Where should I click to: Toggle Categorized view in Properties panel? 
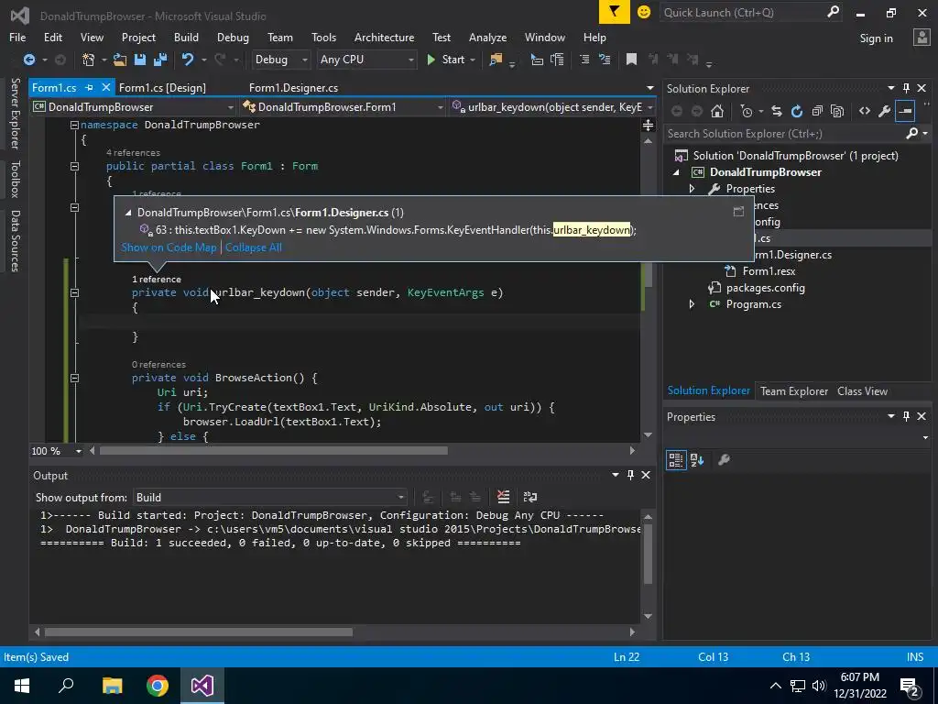point(676,460)
